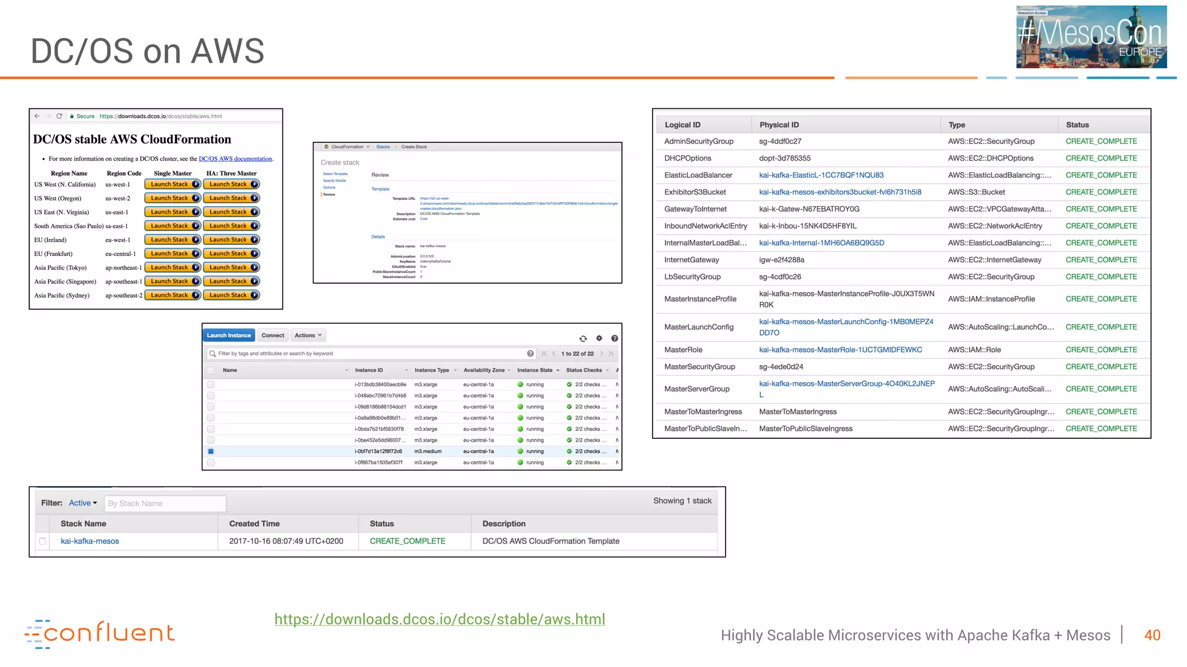The width and height of the screenshot is (1187, 667).
Task: Click the help icon beside the gear
Action: 614,338
